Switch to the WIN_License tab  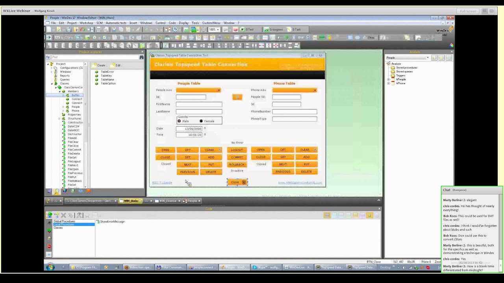coord(168,201)
